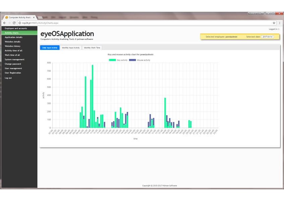Toggle Mouse activity series in chart legend

click(140, 60)
